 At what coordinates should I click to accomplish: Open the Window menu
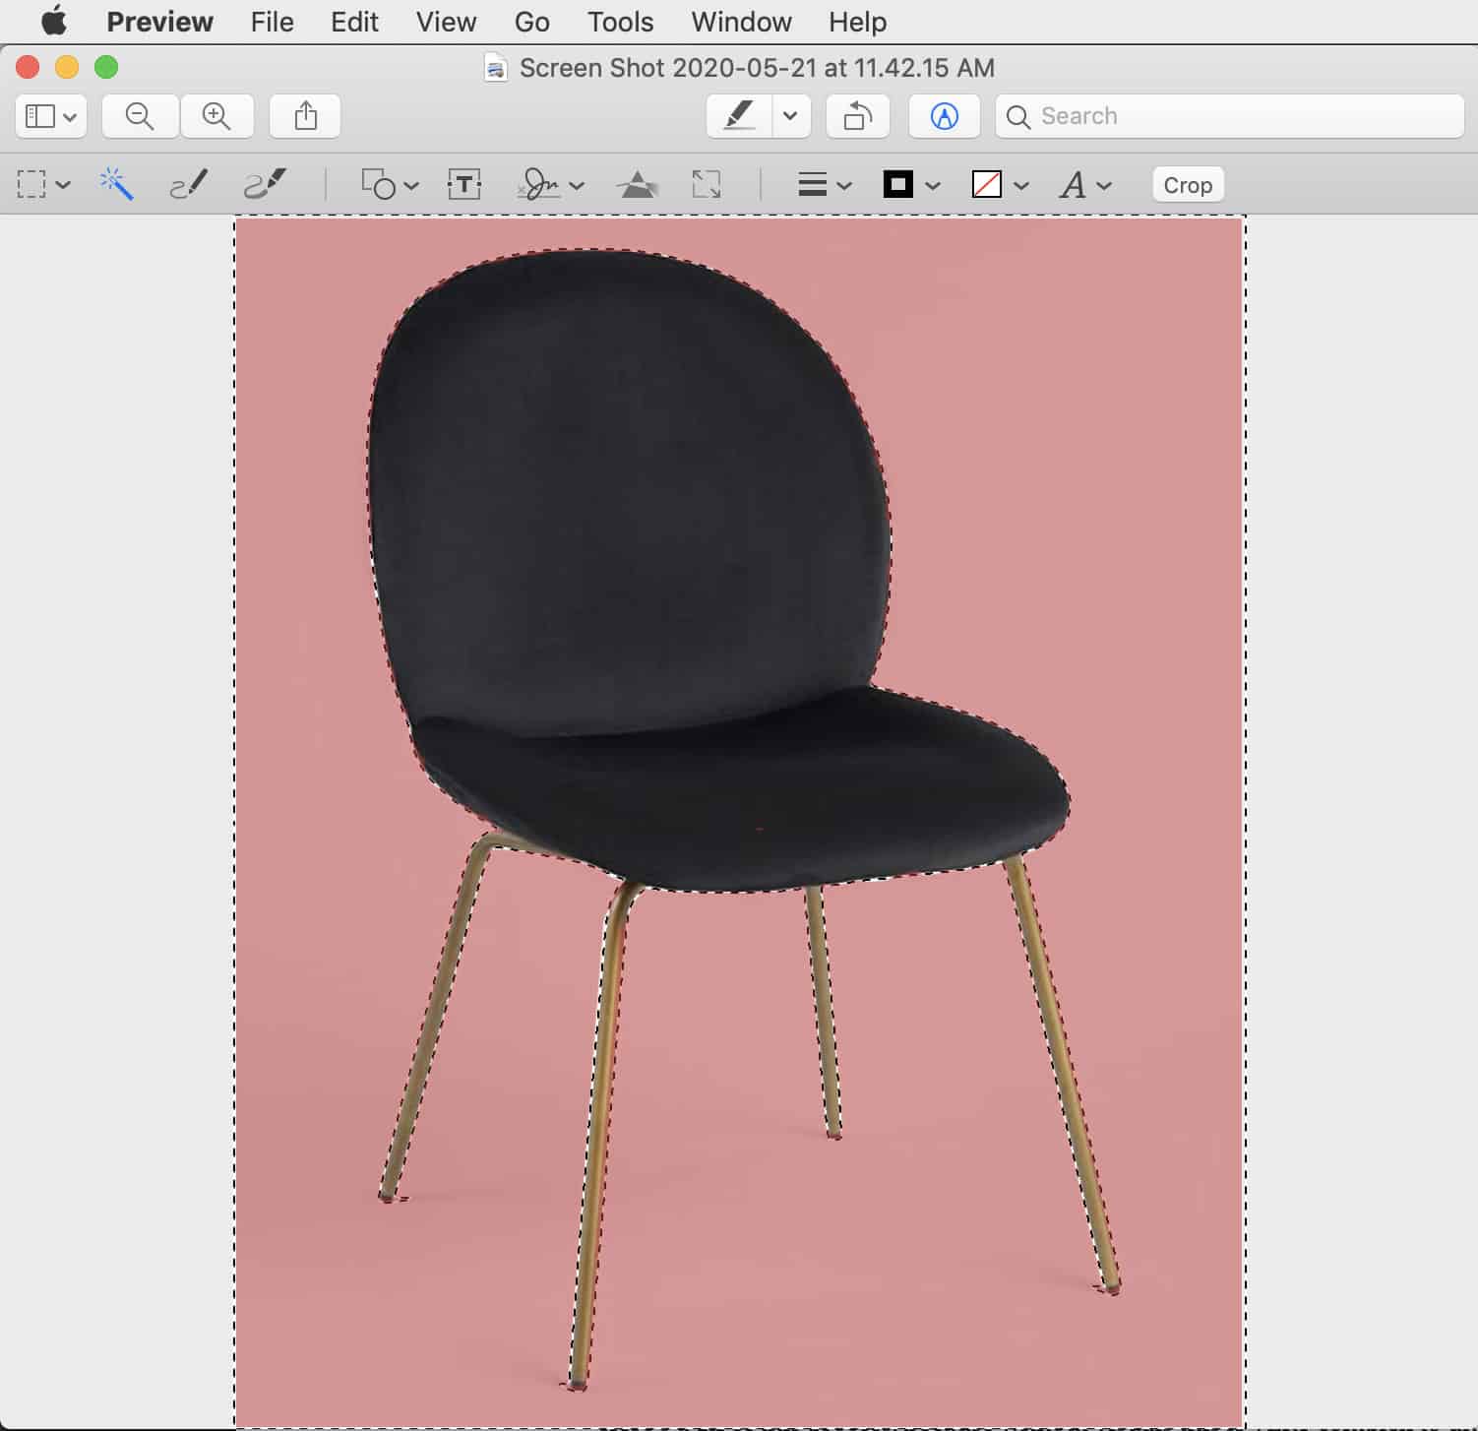click(741, 22)
